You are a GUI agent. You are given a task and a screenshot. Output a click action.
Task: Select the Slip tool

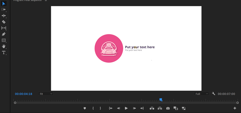(x=4, y=28)
